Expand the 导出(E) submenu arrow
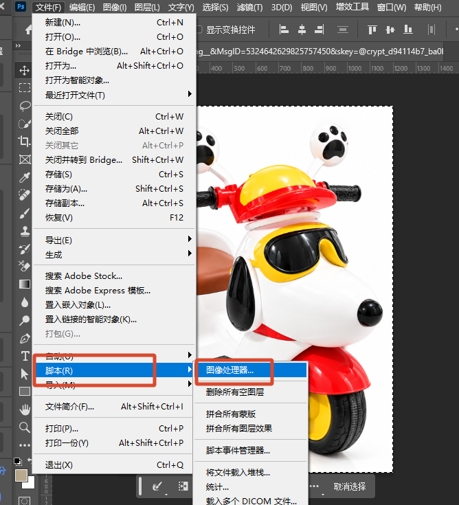This screenshot has height=505, width=459. click(x=190, y=238)
